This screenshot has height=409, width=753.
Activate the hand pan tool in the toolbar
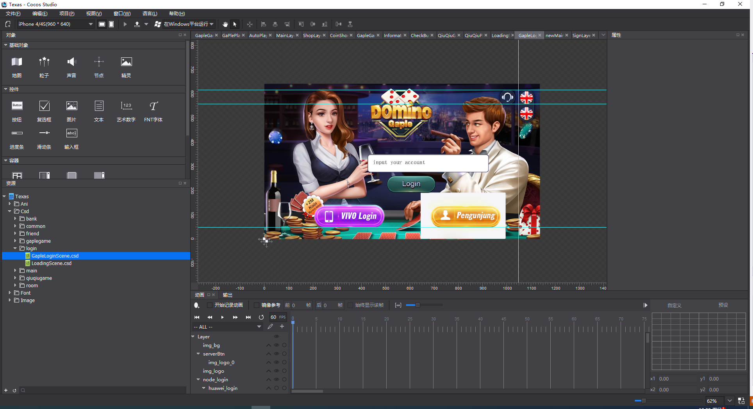[x=225, y=24]
